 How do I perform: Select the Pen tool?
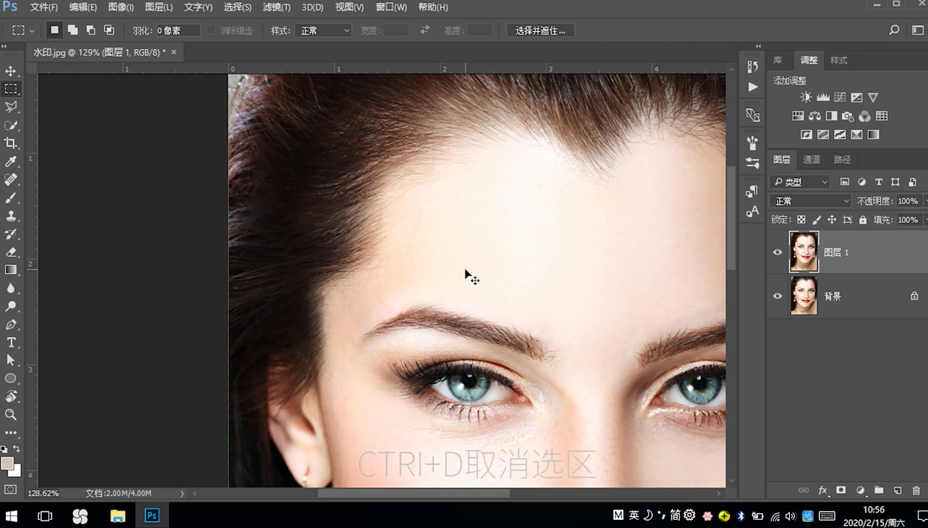point(10,325)
